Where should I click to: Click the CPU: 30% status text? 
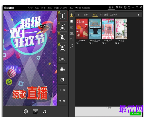(33, 8)
